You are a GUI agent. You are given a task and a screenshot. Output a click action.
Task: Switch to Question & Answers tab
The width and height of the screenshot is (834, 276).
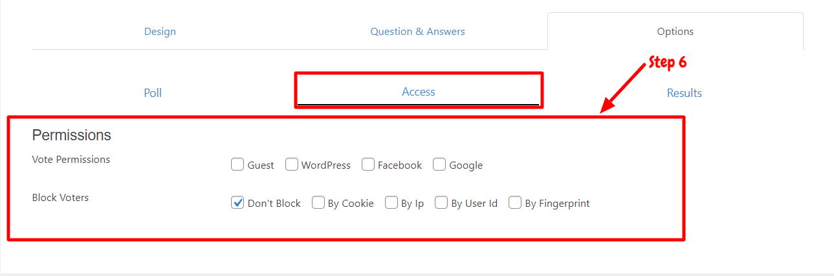(417, 31)
